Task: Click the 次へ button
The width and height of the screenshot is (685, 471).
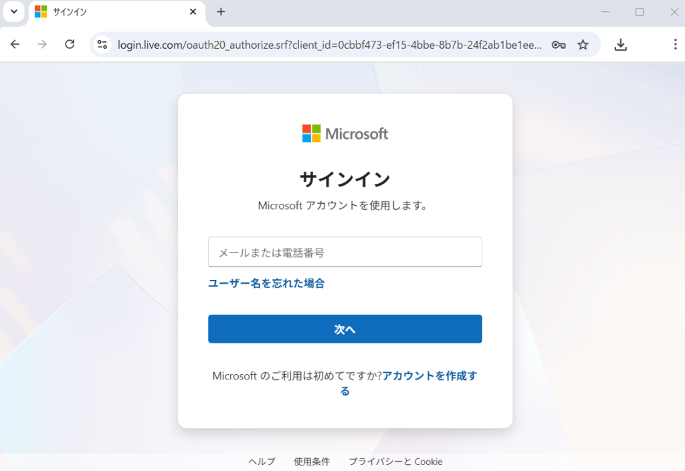Action: pos(345,329)
